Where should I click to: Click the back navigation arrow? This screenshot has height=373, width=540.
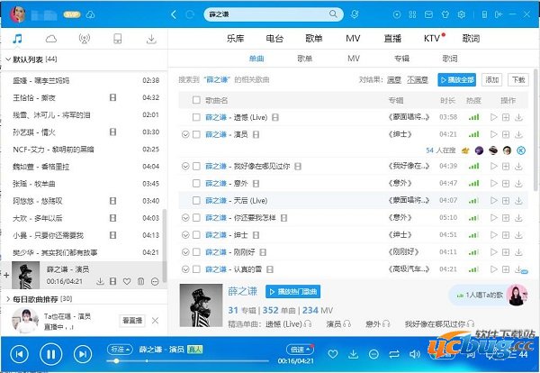174,14
